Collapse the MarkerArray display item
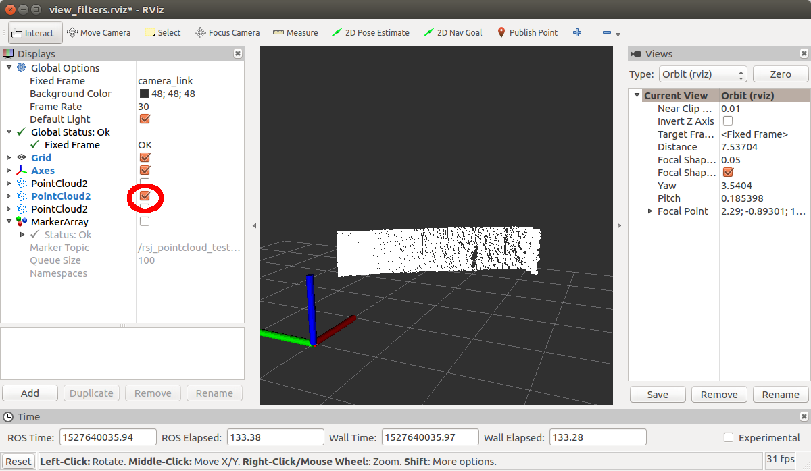 [9, 222]
